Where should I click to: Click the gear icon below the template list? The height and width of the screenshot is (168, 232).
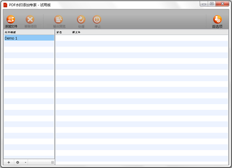[17, 163]
